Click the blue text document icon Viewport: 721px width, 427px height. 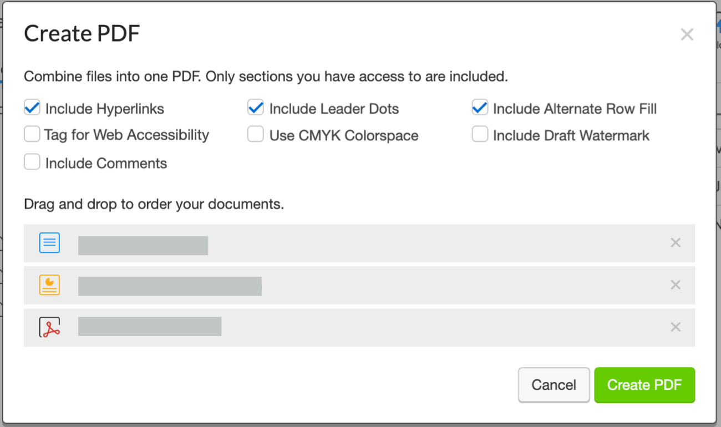[x=49, y=243]
